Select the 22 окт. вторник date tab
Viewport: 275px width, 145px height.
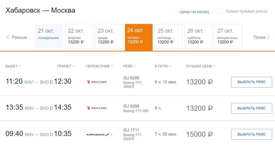tap(78, 37)
